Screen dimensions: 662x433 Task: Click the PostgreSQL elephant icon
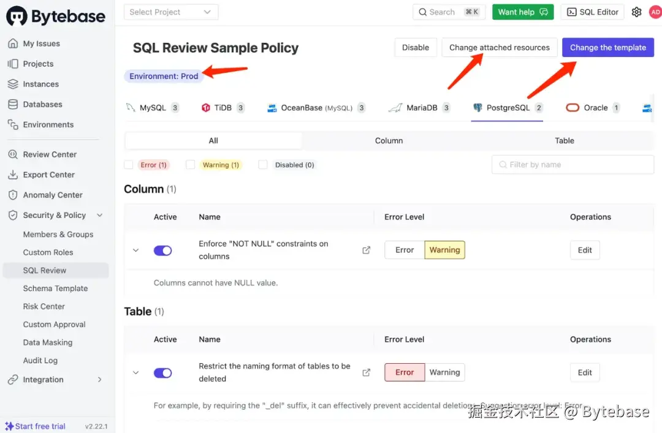click(x=477, y=108)
